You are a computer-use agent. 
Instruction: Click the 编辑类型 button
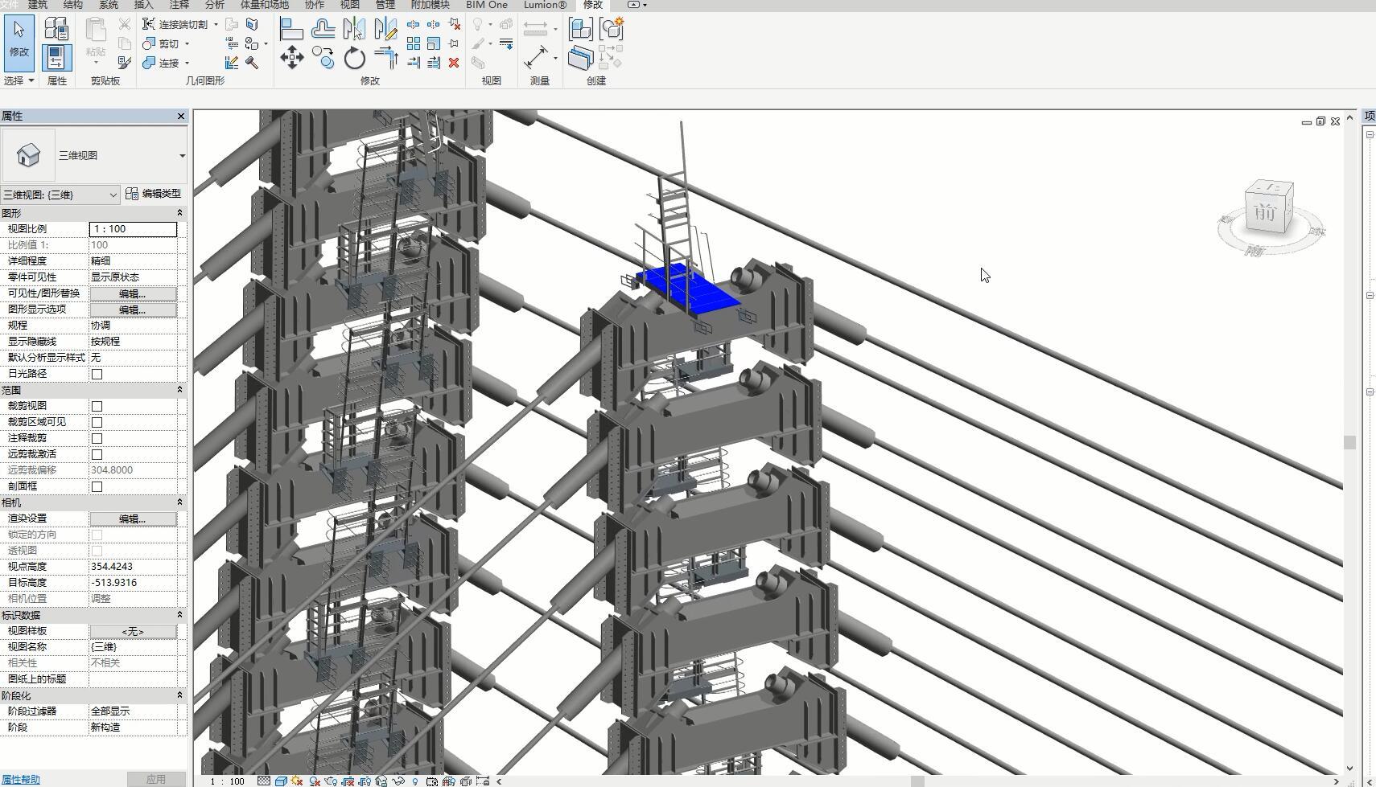pos(154,194)
